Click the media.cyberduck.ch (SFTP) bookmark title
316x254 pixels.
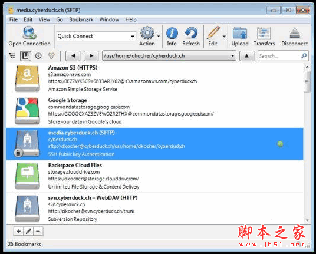pos(81,133)
